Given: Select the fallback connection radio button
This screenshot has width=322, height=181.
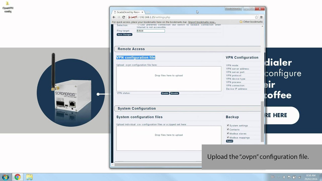Looking at the screenshot, I should pos(139,25).
